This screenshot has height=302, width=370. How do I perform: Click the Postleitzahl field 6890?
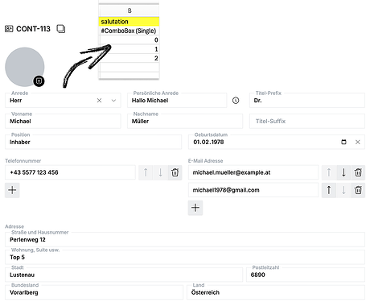coord(306,275)
